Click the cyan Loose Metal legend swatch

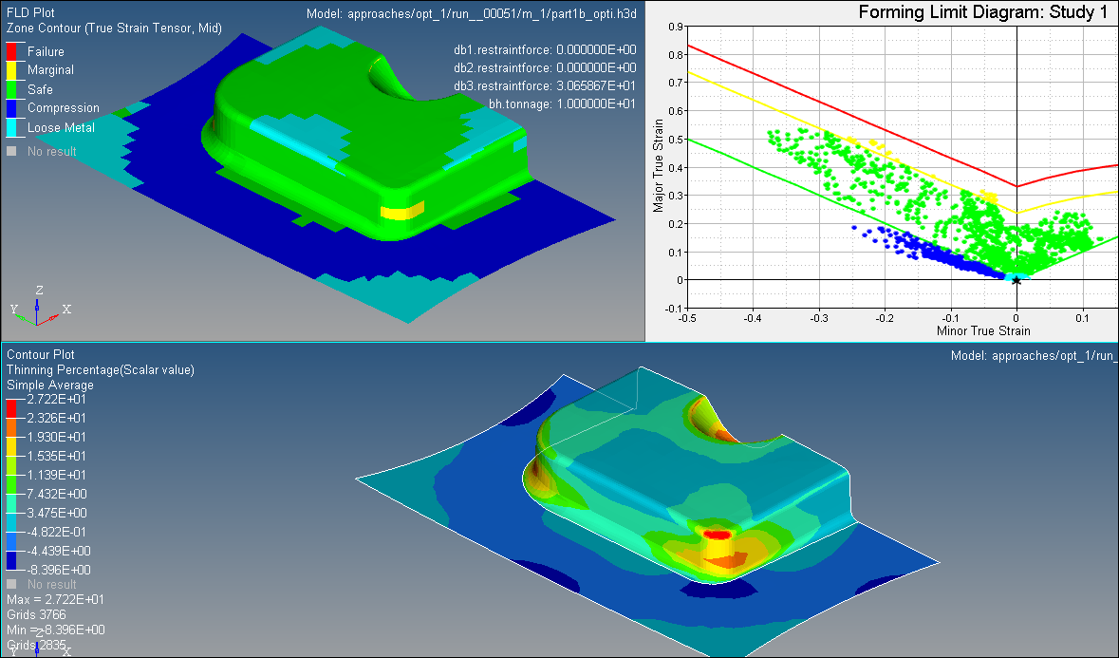[10, 128]
